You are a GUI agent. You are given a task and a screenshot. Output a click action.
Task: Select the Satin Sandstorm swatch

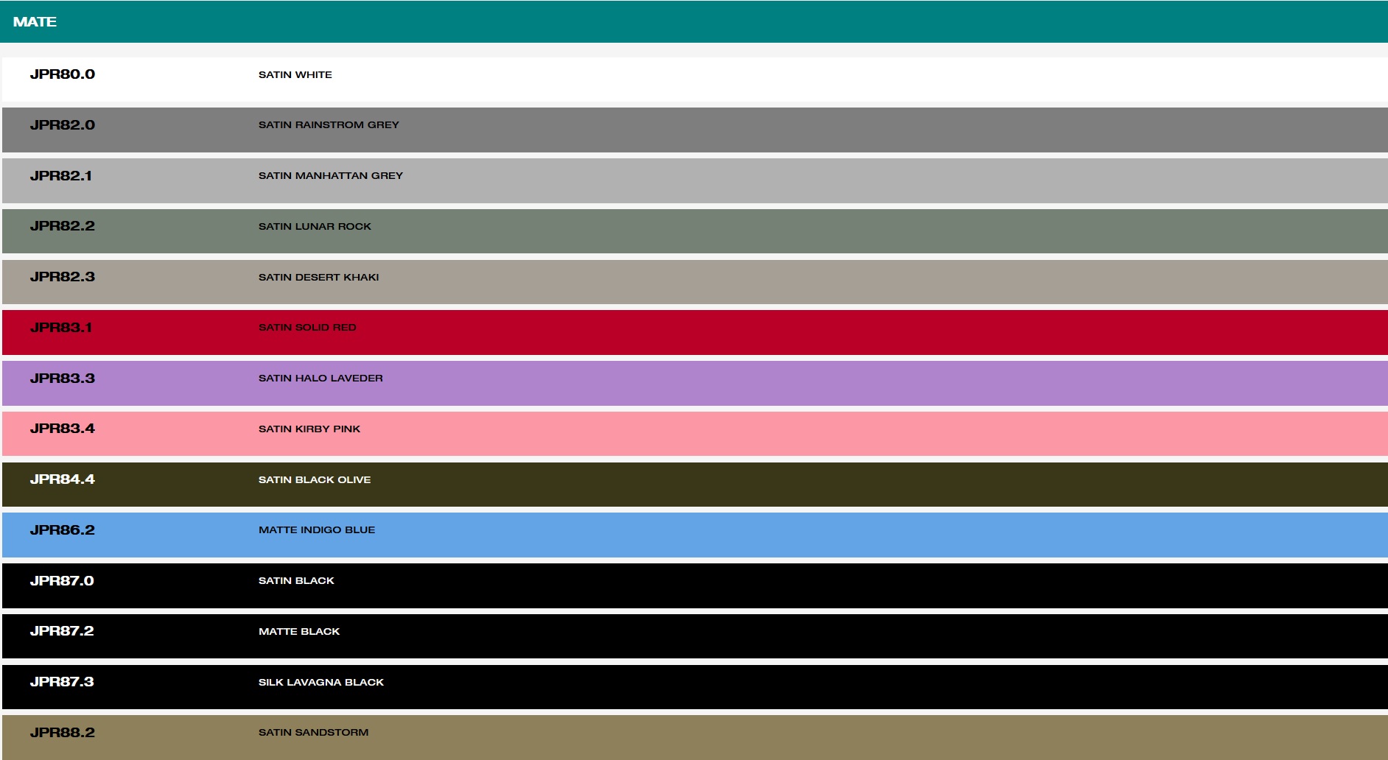click(x=694, y=737)
